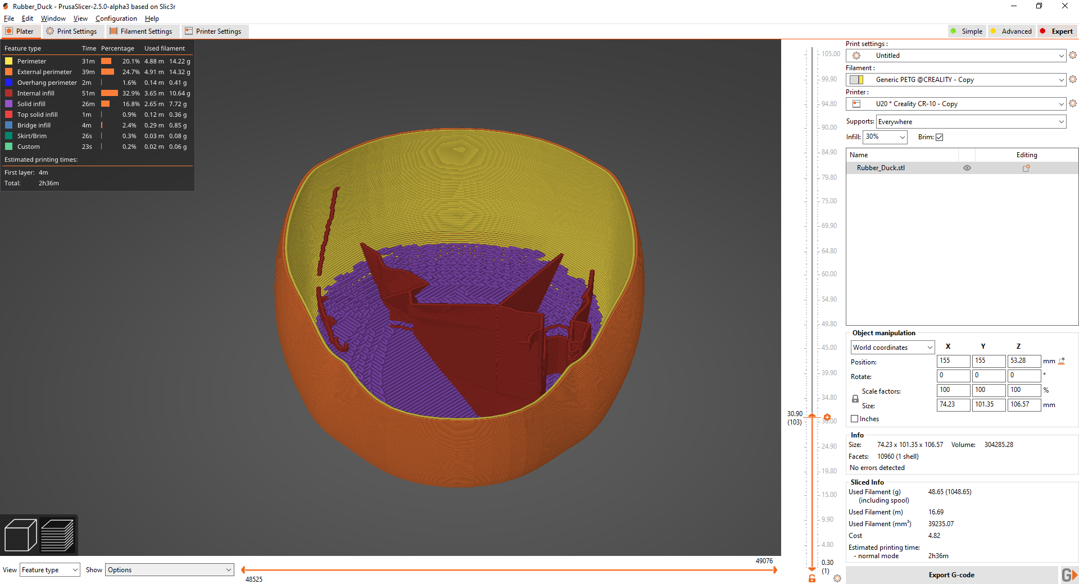This screenshot has width=1079, height=584.
Task: Switch to Simple mode
Action: (967, 31)
